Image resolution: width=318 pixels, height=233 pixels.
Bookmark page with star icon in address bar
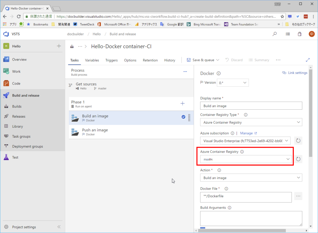click(x=282, y=17)
